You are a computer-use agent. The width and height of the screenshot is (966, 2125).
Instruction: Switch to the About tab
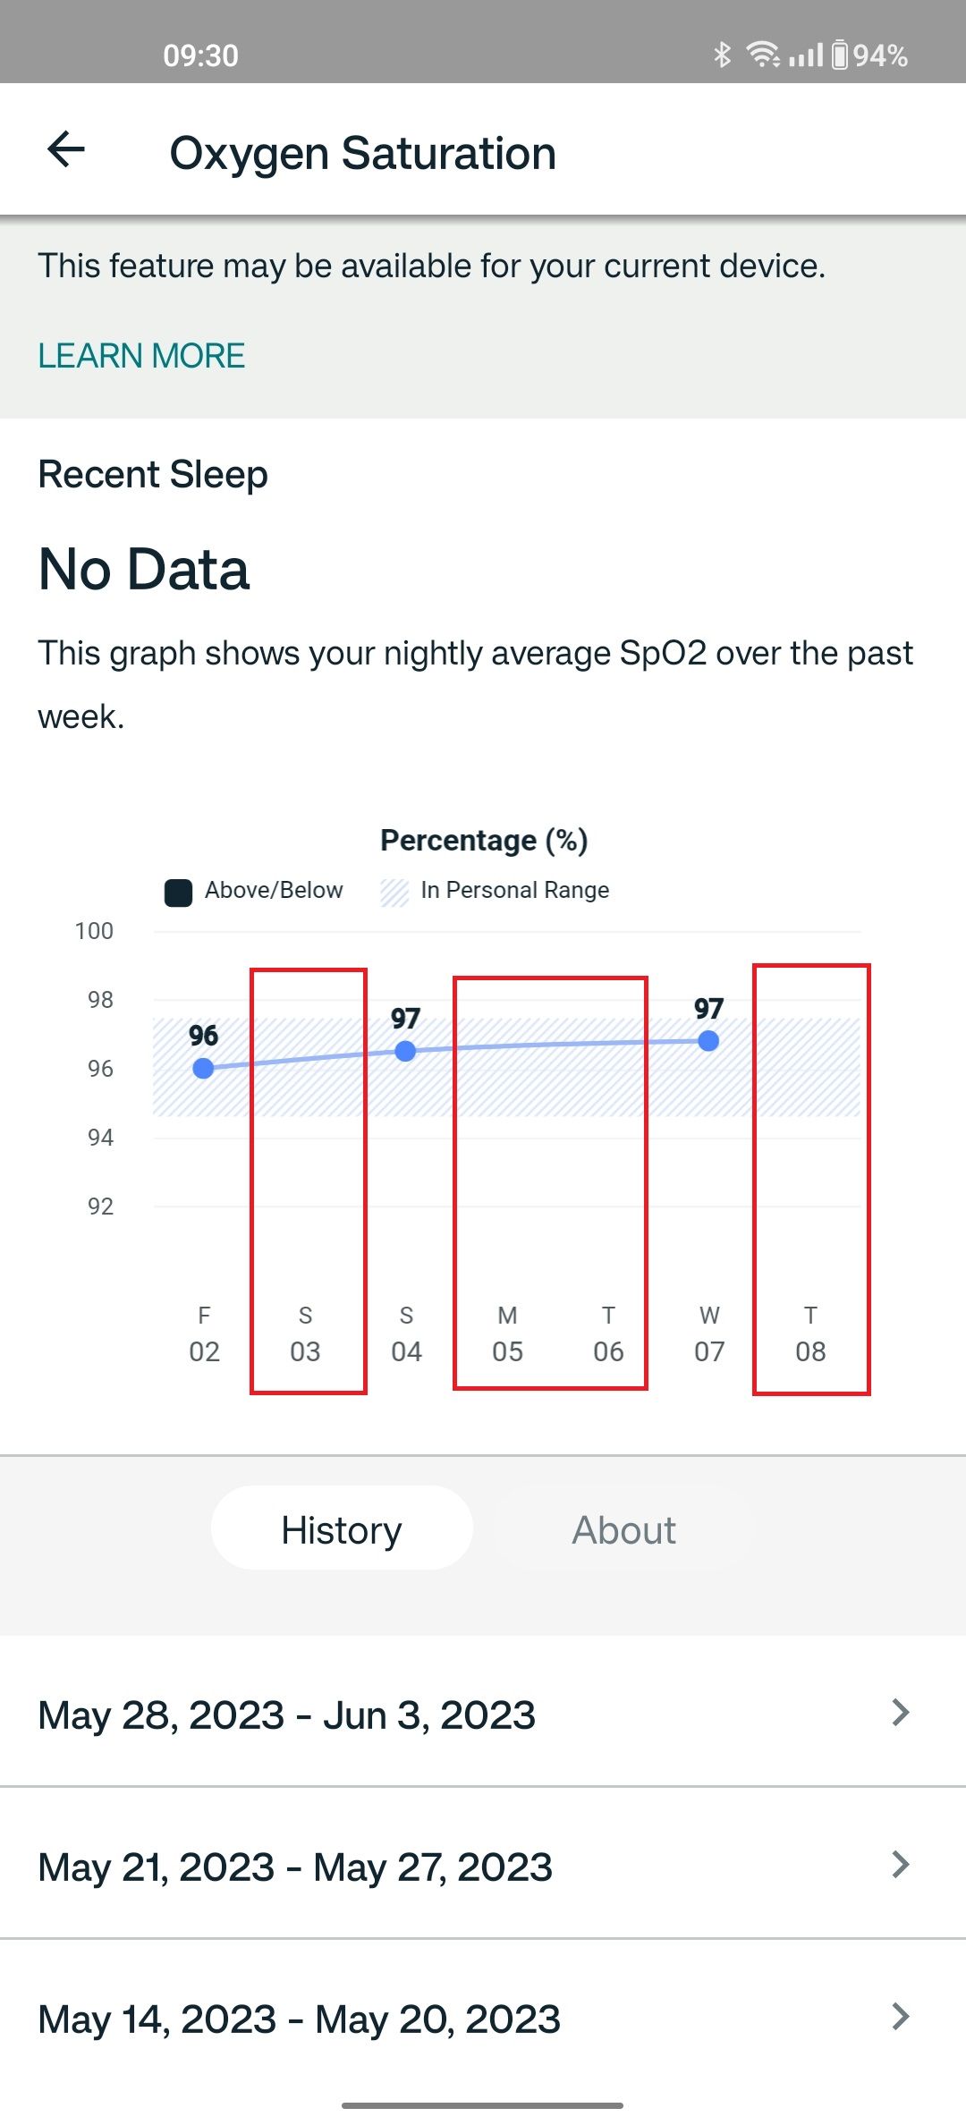pyautogui.click(x=624, y=1529)
